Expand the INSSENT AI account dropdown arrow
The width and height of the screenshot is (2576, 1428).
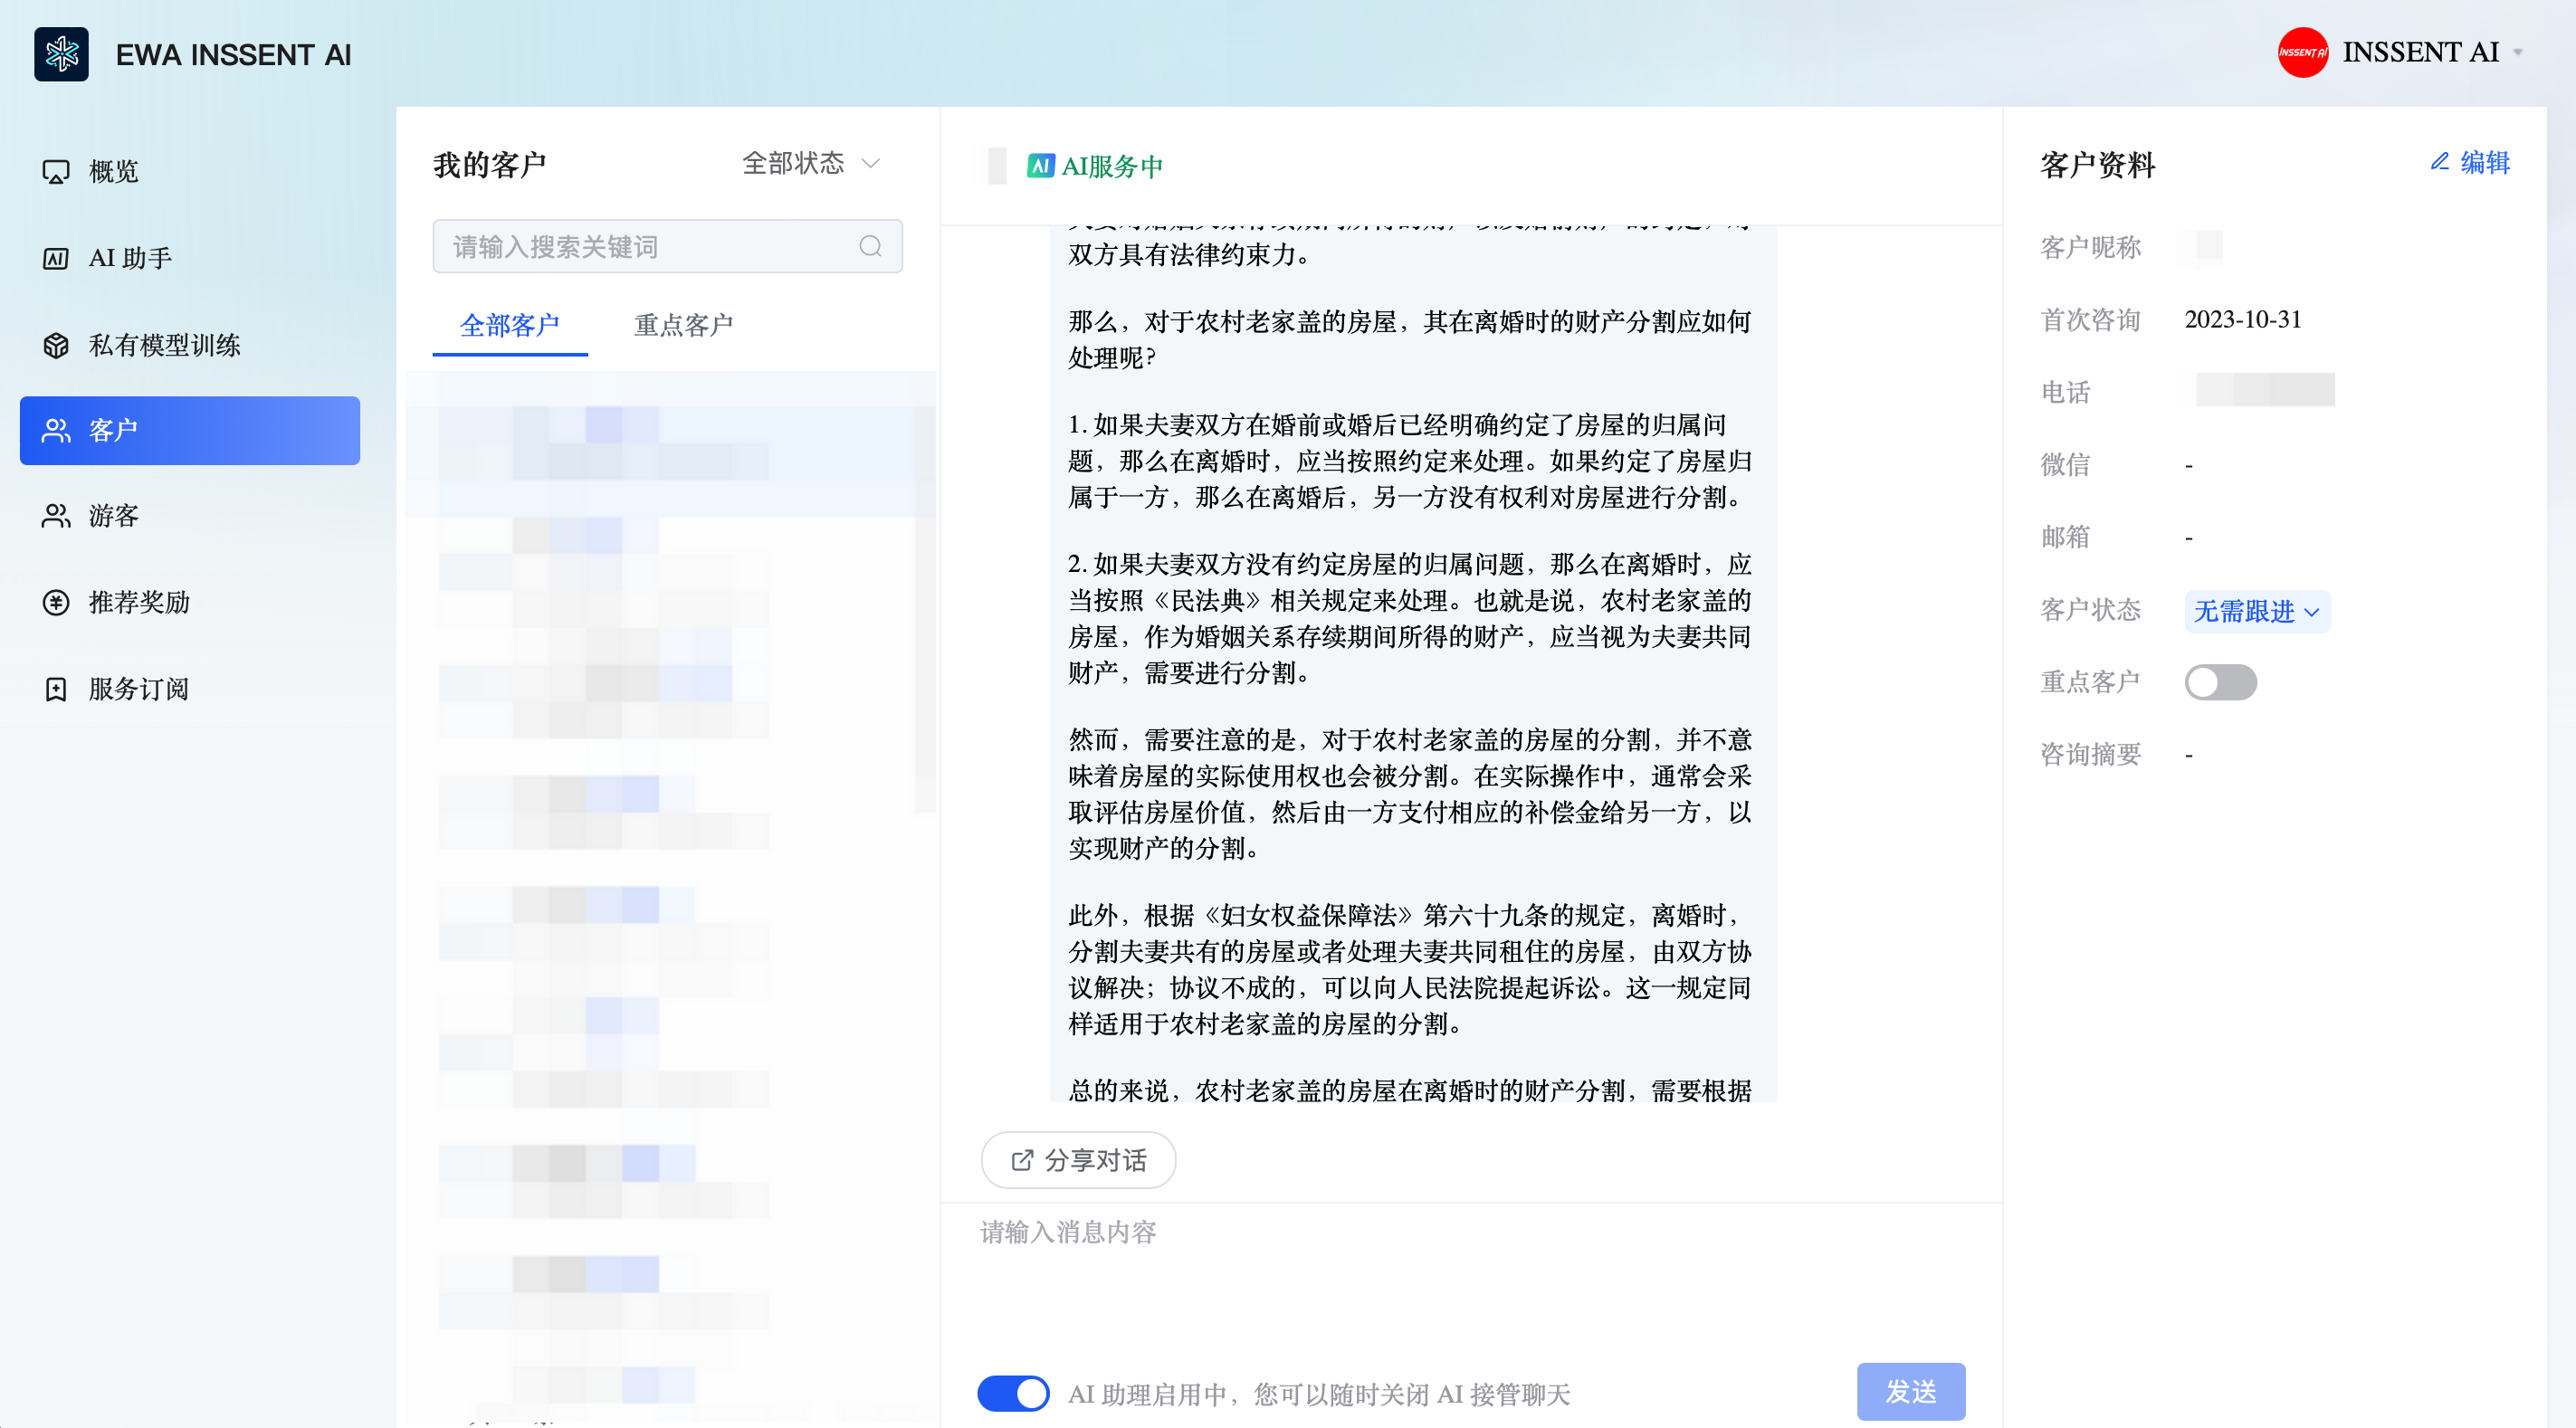(2518, 53)
